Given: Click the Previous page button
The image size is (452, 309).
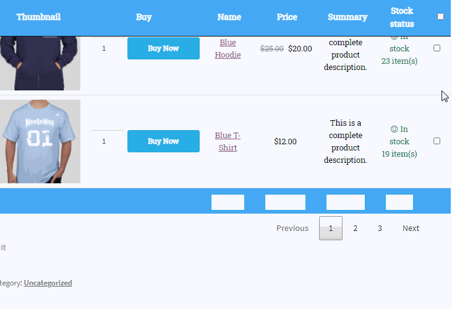Looking at the screenshot, I should pos(292,228).
